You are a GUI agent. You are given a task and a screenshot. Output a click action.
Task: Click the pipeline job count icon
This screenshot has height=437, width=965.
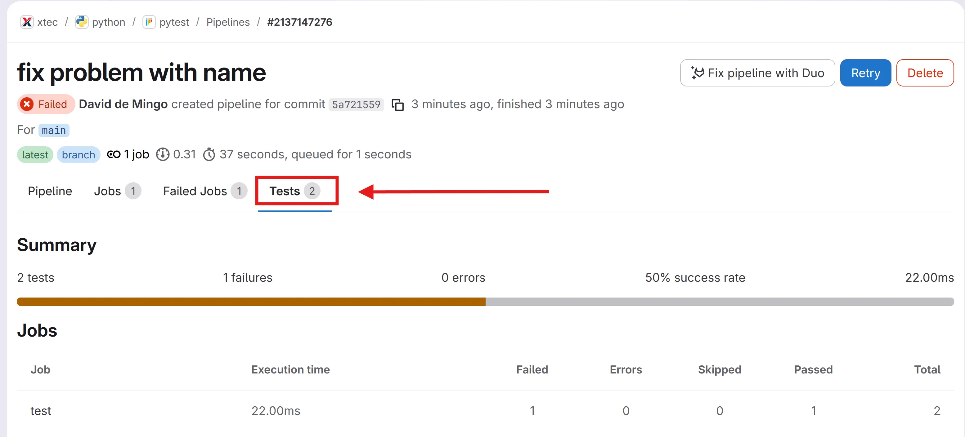pyautogui.click(x=114, y=154)
